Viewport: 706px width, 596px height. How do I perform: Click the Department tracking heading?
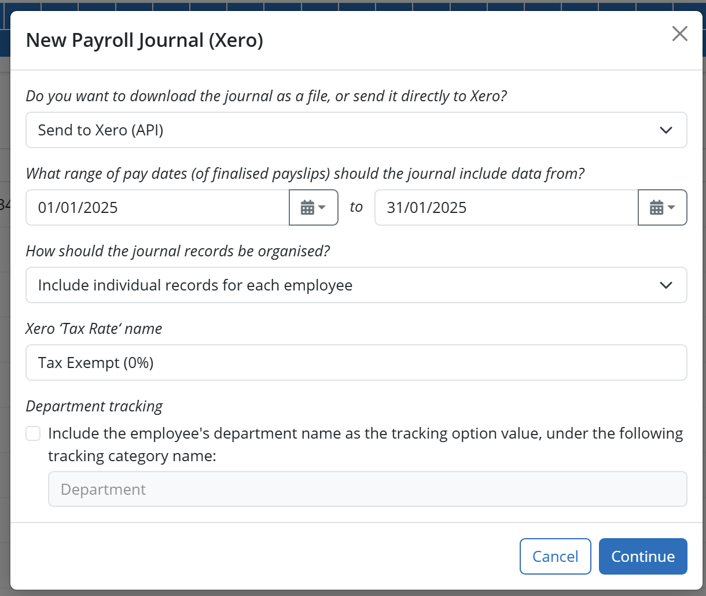(94, 406)
